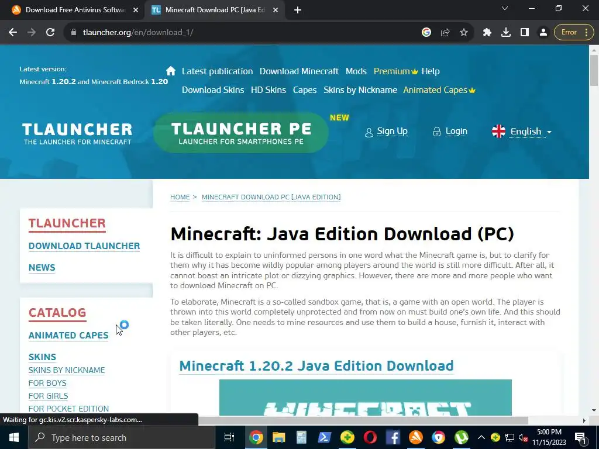Open the Chrome profile icon
The width and height of the screenshot is (599, 449).
[543, 33]
